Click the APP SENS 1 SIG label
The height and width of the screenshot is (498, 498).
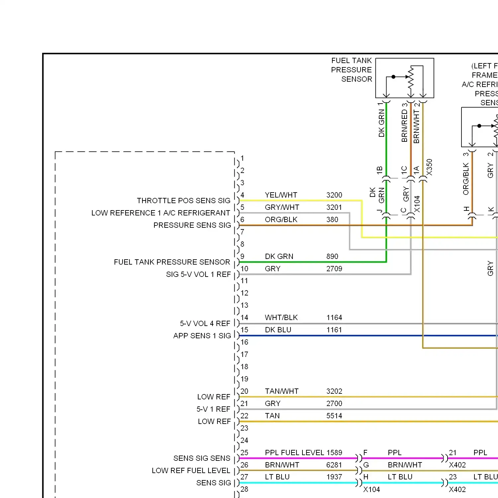pyautogui.click(x=202, y=336)
